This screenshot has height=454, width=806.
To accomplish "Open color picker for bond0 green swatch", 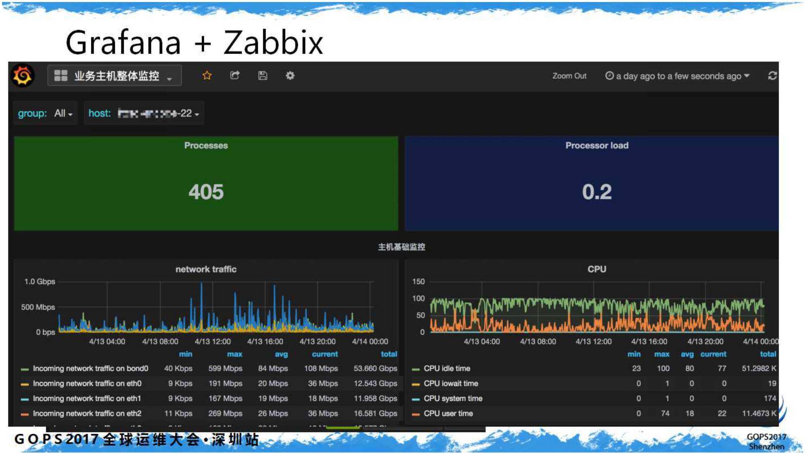I will 25,369.
